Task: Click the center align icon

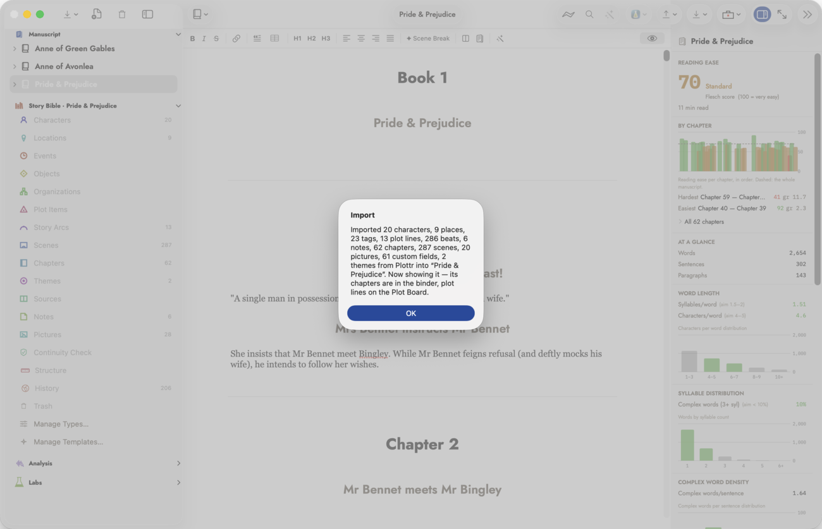Action: [x=361, y=39]
